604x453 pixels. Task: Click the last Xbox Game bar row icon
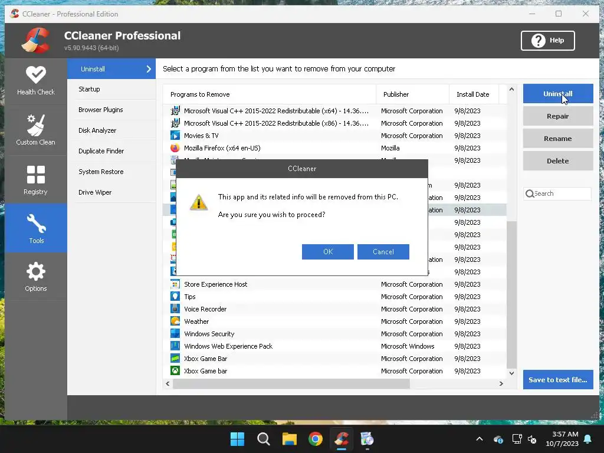tap(175, 371)
